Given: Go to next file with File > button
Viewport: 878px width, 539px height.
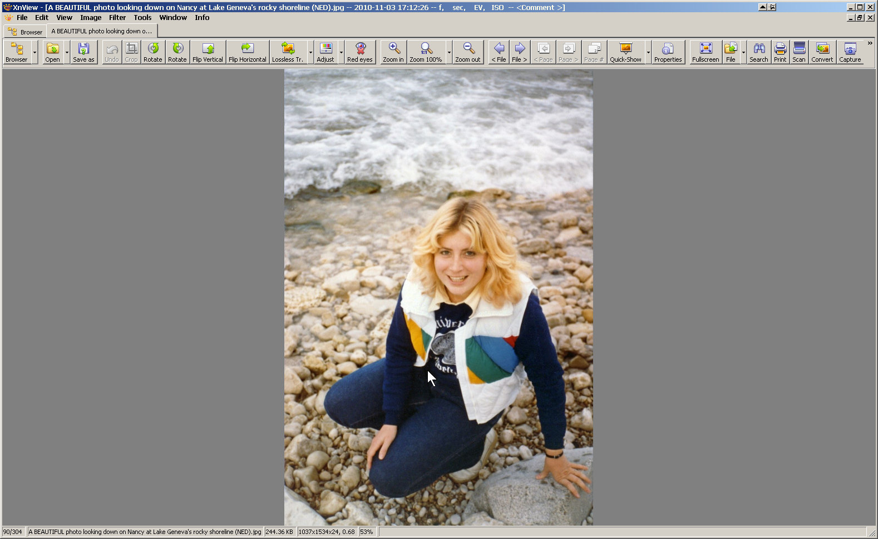Looking at the screenshot, I should coord(519,52).
